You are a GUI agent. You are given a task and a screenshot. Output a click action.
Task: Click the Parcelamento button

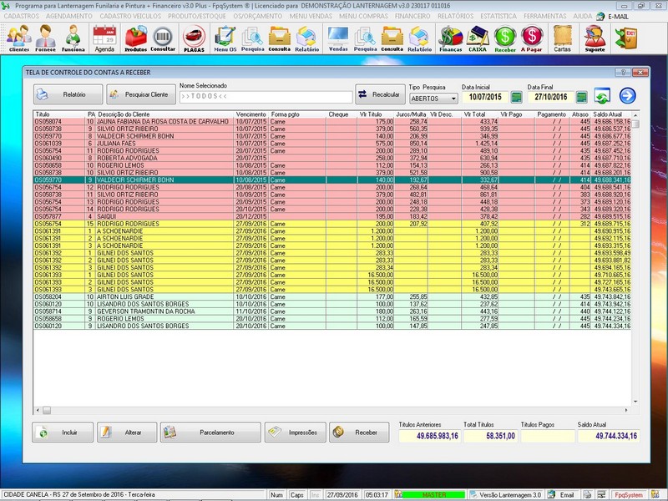point(210,433)
